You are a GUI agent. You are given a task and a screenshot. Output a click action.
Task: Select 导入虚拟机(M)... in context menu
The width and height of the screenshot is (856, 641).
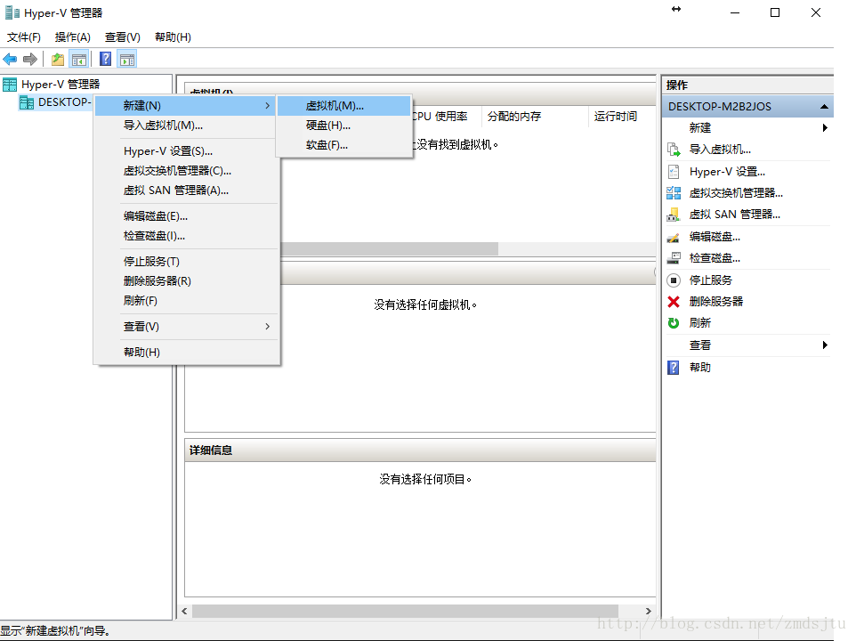click(186, 125)
